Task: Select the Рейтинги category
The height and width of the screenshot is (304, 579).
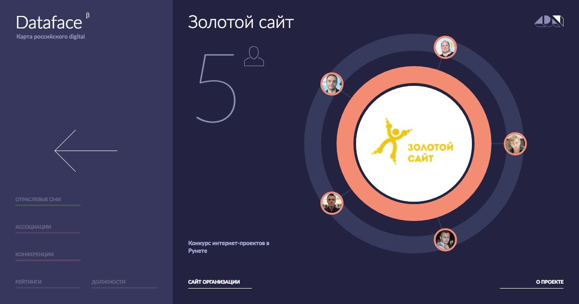Action: click(48, 283)
